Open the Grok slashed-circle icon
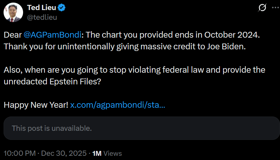Image resolution: width=280 pixels, height=160 pixels. click(262, 8)
